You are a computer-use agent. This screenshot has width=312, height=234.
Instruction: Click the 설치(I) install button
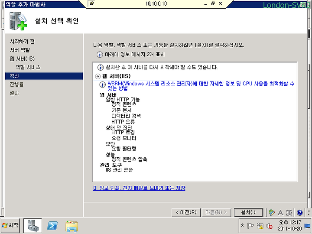pyautogui.click(x=248, y=212)
